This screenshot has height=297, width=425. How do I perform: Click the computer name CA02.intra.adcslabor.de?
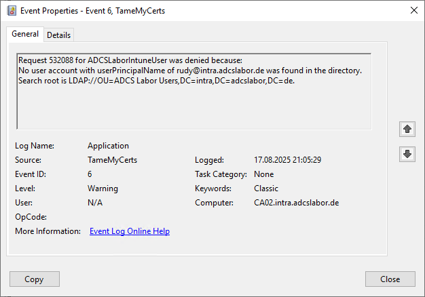pyautogui.click(x=297, y=203)
